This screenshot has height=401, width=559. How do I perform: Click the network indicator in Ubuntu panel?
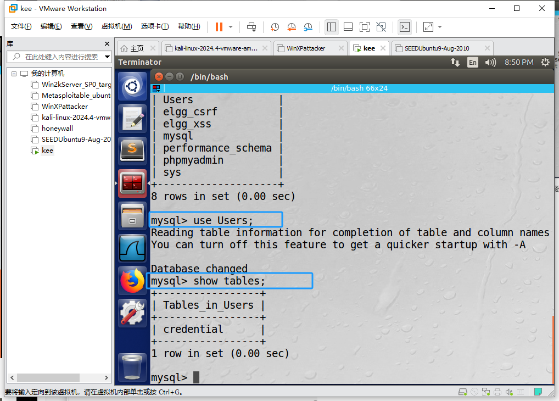(x=455, y=63)
